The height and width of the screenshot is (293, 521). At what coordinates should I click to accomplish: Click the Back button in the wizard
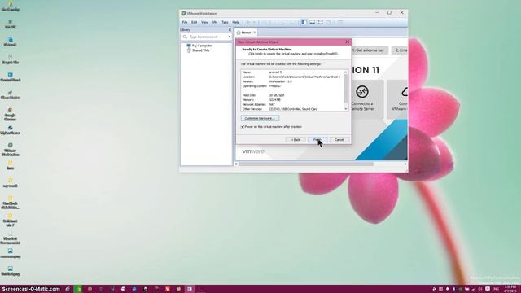(296, 139)
